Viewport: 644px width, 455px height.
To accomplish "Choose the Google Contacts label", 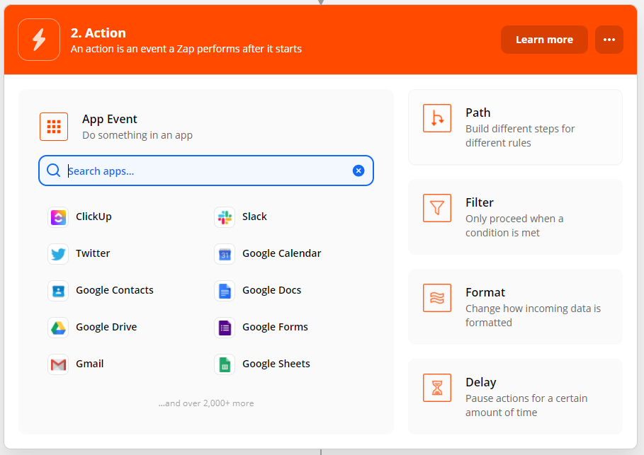I will point(115,290).
